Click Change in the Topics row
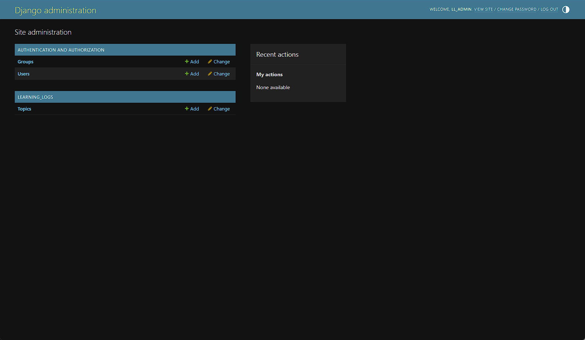The height and width of the screenshot is (340, 585). point(219,109)
